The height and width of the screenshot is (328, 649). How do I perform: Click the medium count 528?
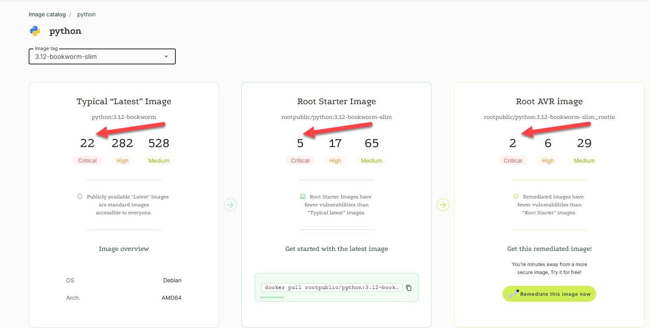coord(159,143)
